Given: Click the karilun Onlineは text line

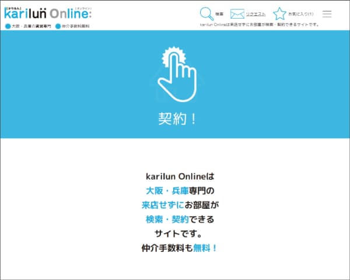Looking at the screenshot, I should tap(180, 176).
